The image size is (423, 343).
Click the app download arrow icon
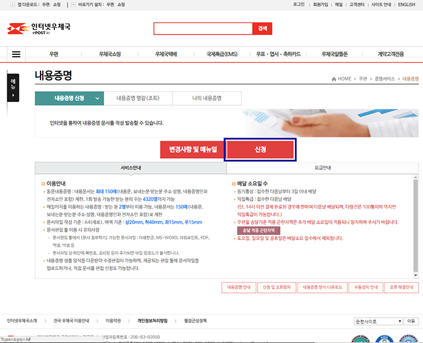pyautogui.click(x=13, y=5)
